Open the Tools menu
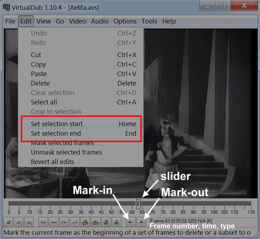 (x=149, y=21)
